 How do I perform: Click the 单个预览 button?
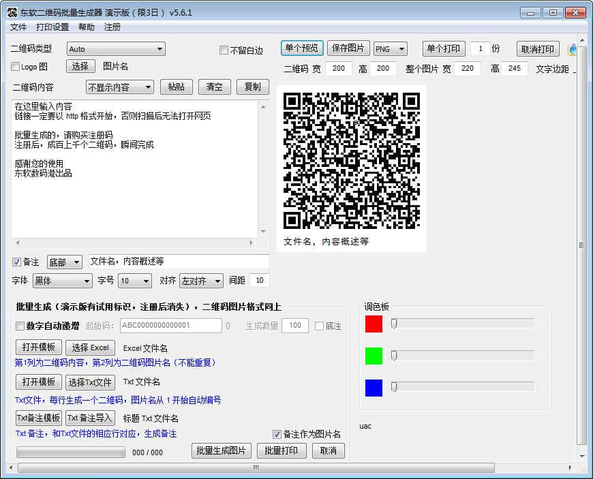[x=302, y=48]
